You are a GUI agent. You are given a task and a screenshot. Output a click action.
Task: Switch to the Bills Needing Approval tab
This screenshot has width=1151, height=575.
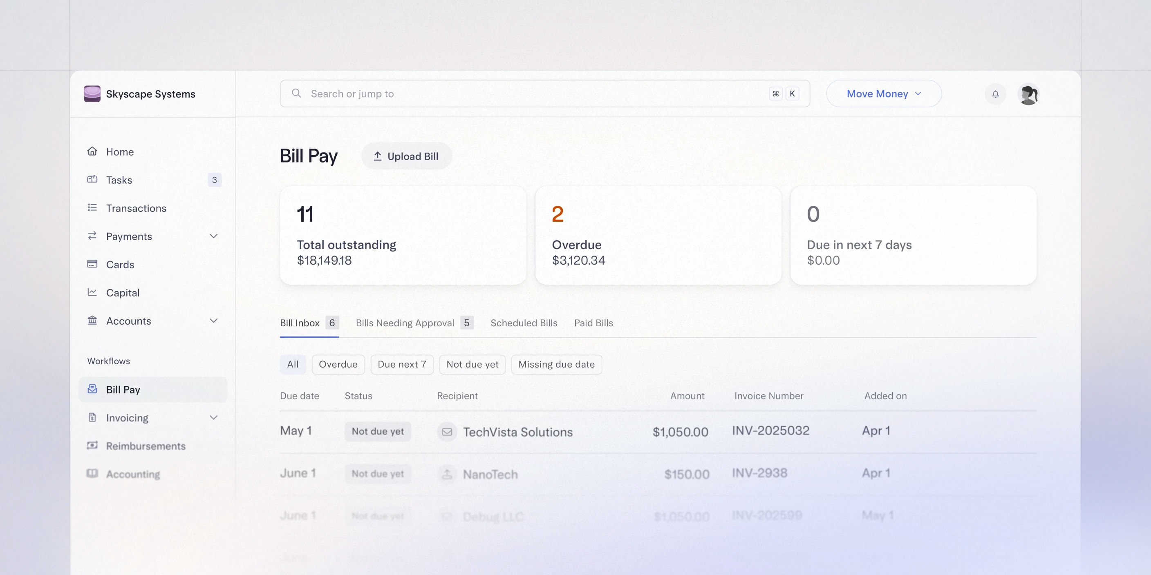point(405,323)
